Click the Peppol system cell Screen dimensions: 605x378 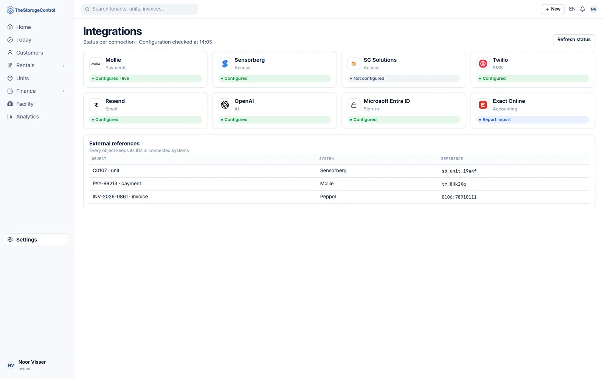(328, 197)
